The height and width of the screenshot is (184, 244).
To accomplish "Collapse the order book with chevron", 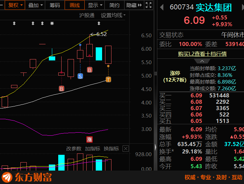I will tap(202, 61).
